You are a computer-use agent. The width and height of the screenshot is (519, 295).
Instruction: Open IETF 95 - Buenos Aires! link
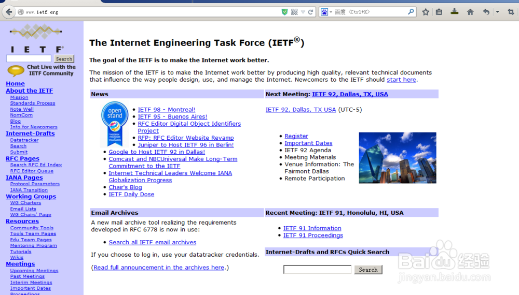point(172,116)
